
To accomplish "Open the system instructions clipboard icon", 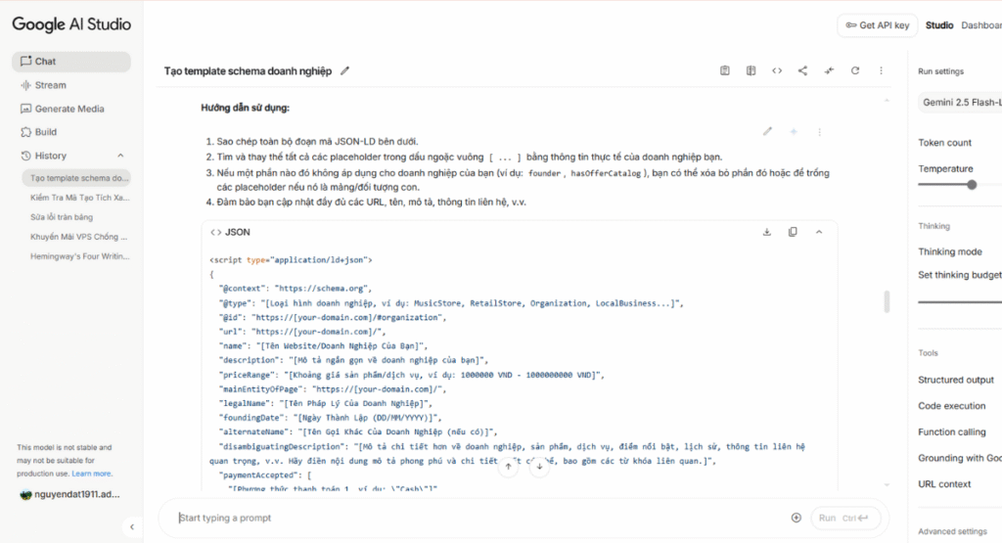I will (725, 70).
